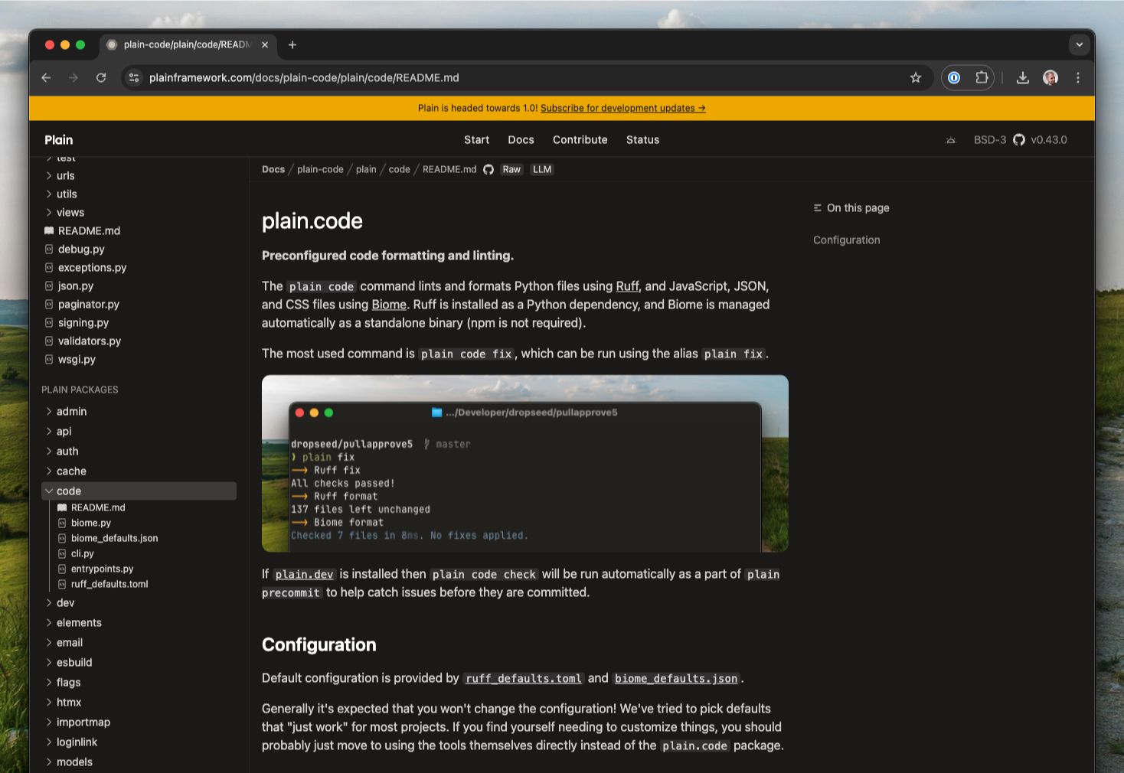Screen dimensions: 1124x773
Task: Open entrypoints.py in the sidebar
Action: click(102, 569)
